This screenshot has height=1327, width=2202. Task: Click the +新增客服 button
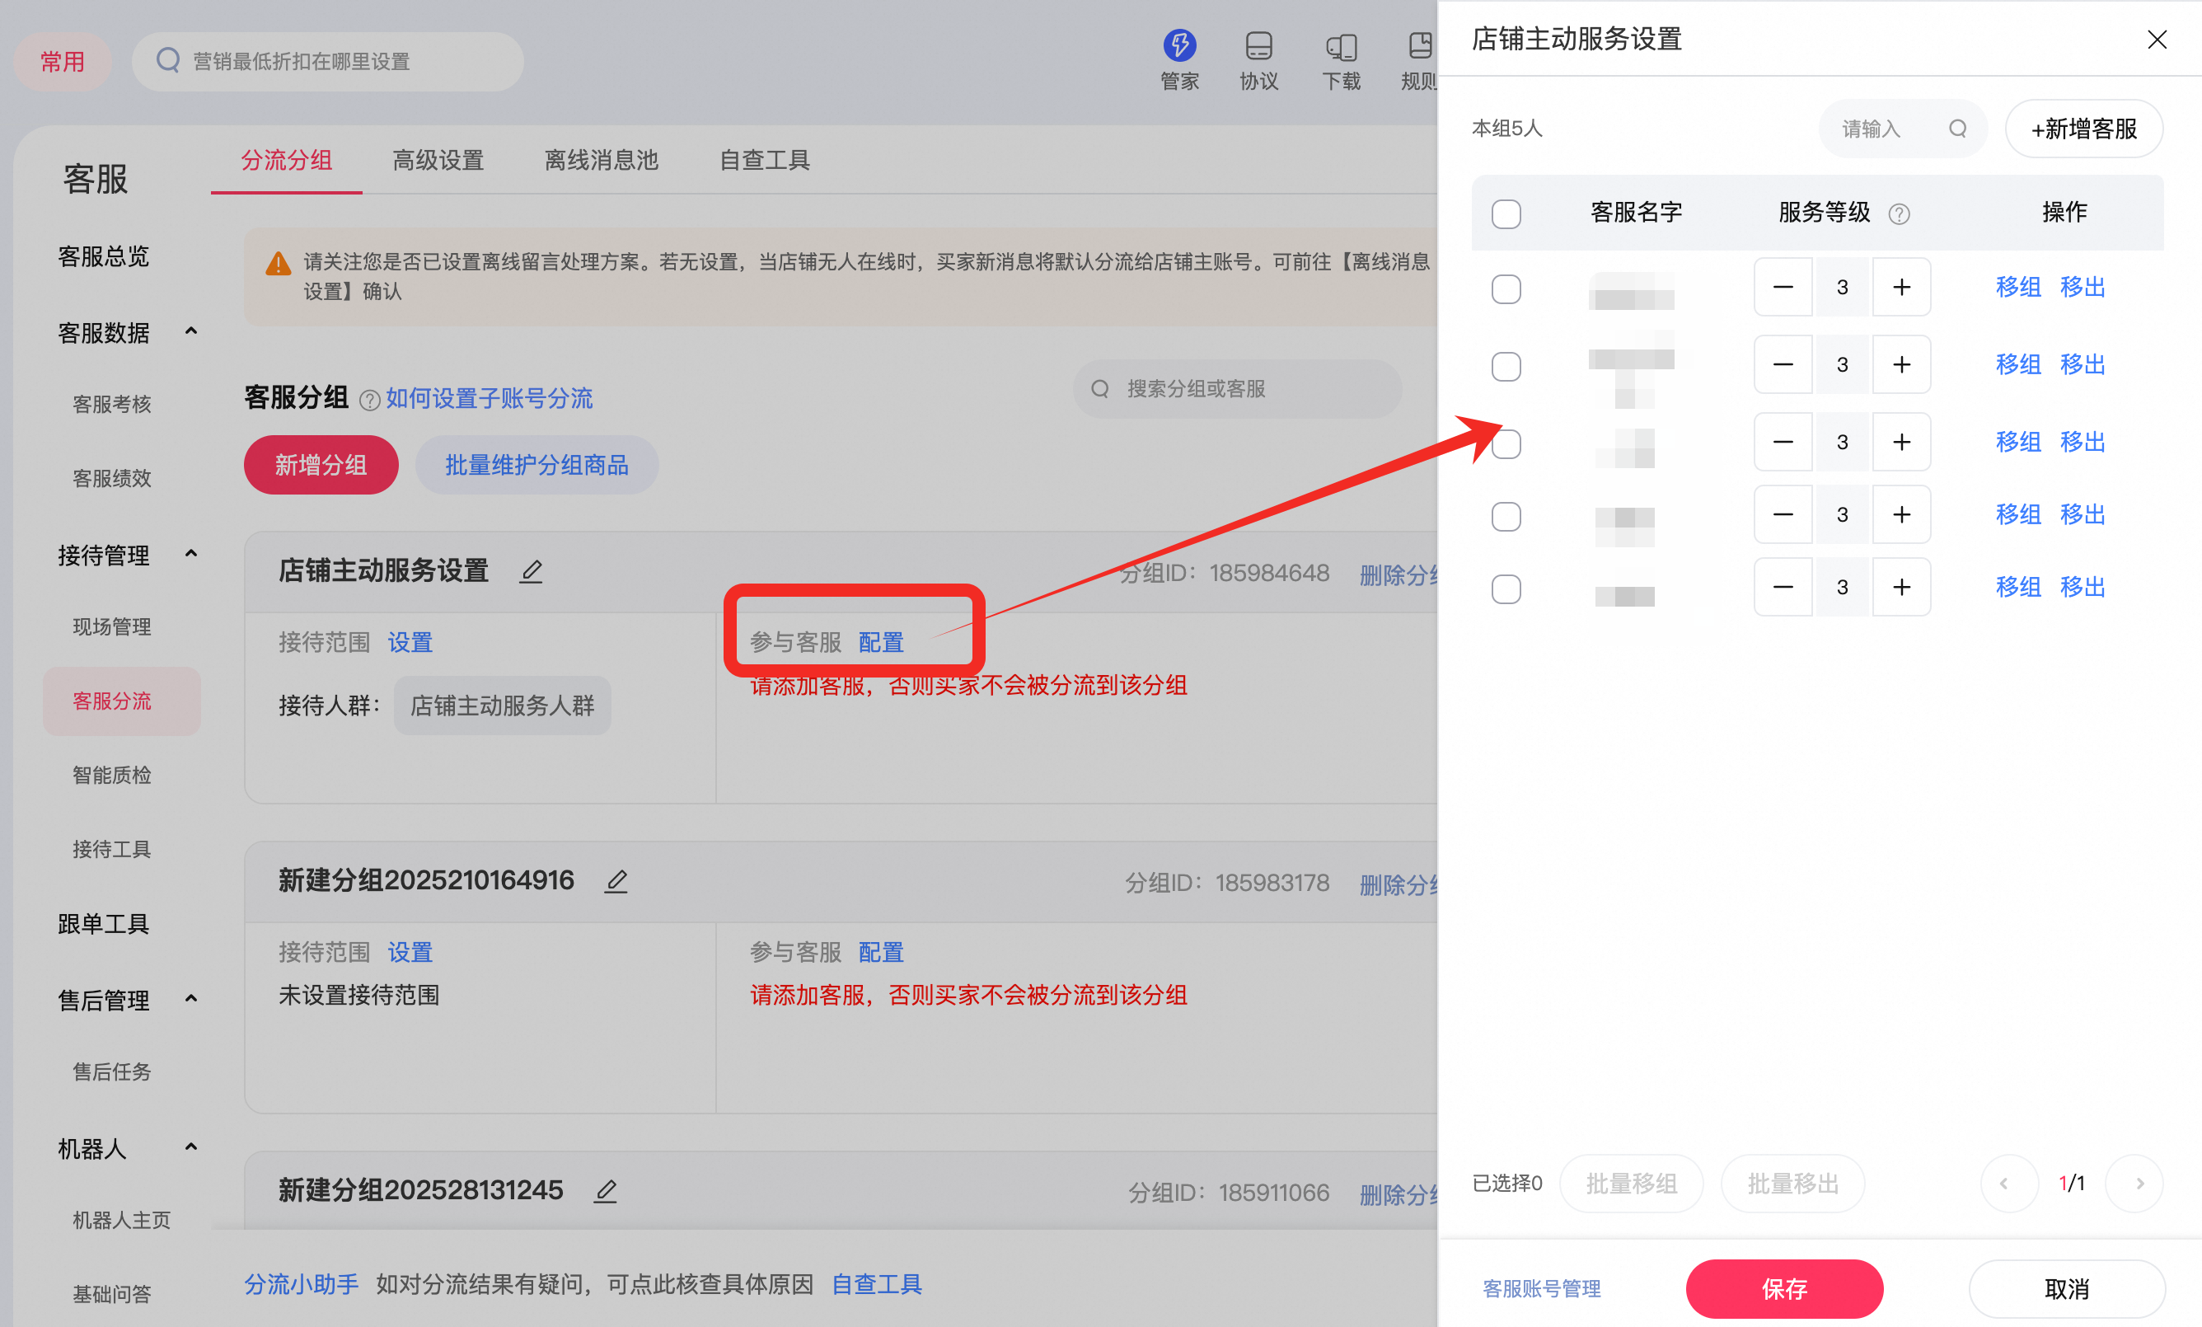pos(2084,129)
